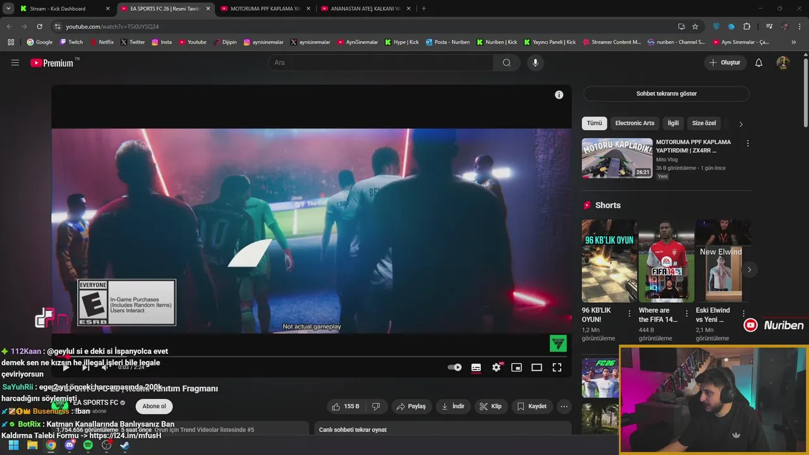Open the Posta - Nuriben bookmark

coord(447,42)
